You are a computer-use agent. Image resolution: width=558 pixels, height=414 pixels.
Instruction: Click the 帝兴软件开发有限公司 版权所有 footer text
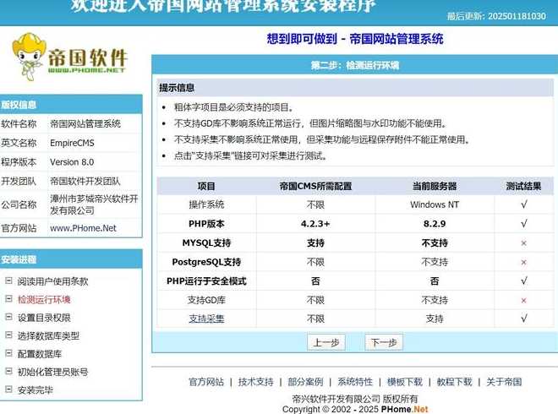[355, 399]
